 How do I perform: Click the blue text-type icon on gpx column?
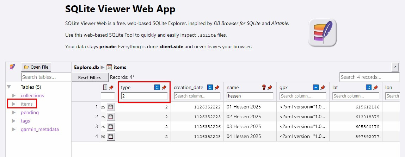tap(315, 88)
